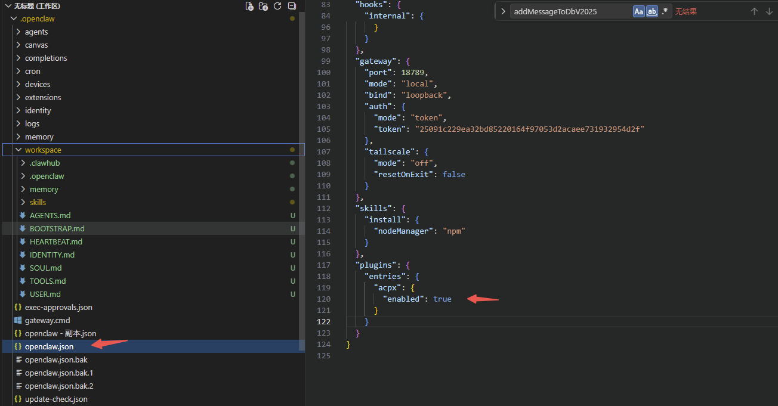Click the New Folder icon in explorer header
Screen dimensions: 778x406
(x=264, y=6)
